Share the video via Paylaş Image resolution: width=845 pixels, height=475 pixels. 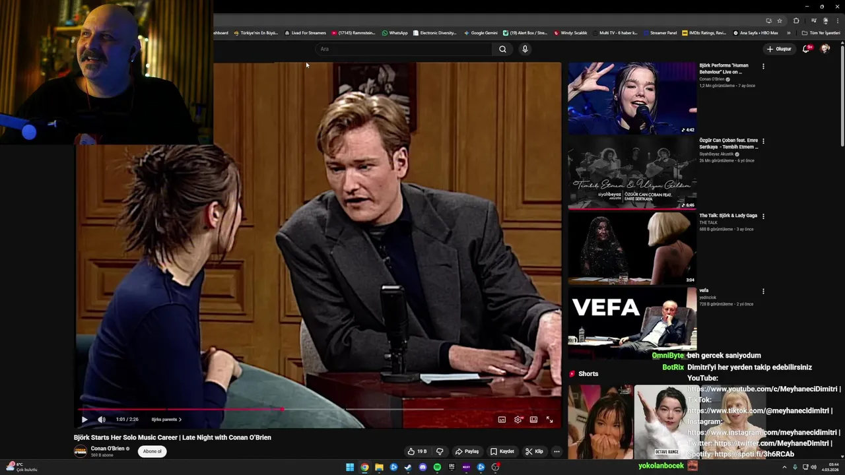click(x=467, y=451)
